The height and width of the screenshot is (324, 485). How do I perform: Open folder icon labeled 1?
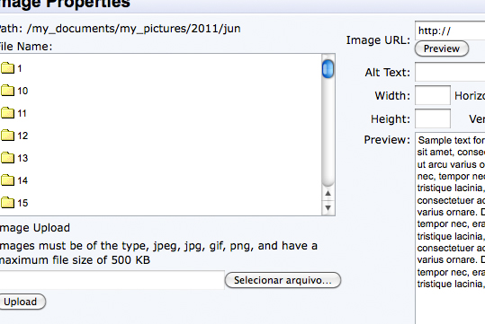(7, 68)
